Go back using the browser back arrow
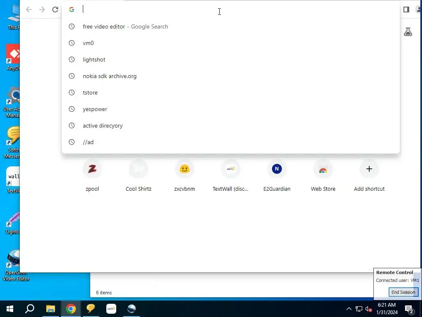422x317 pixels. click(29, 10)
